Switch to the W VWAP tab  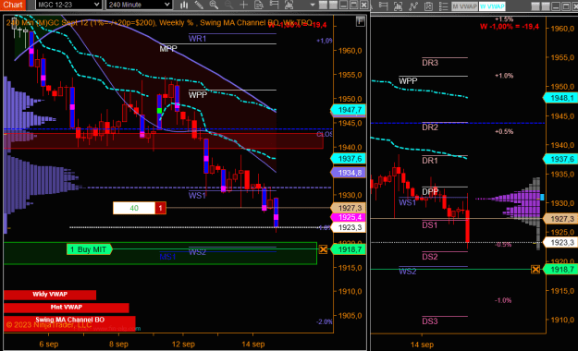[492, 6]
